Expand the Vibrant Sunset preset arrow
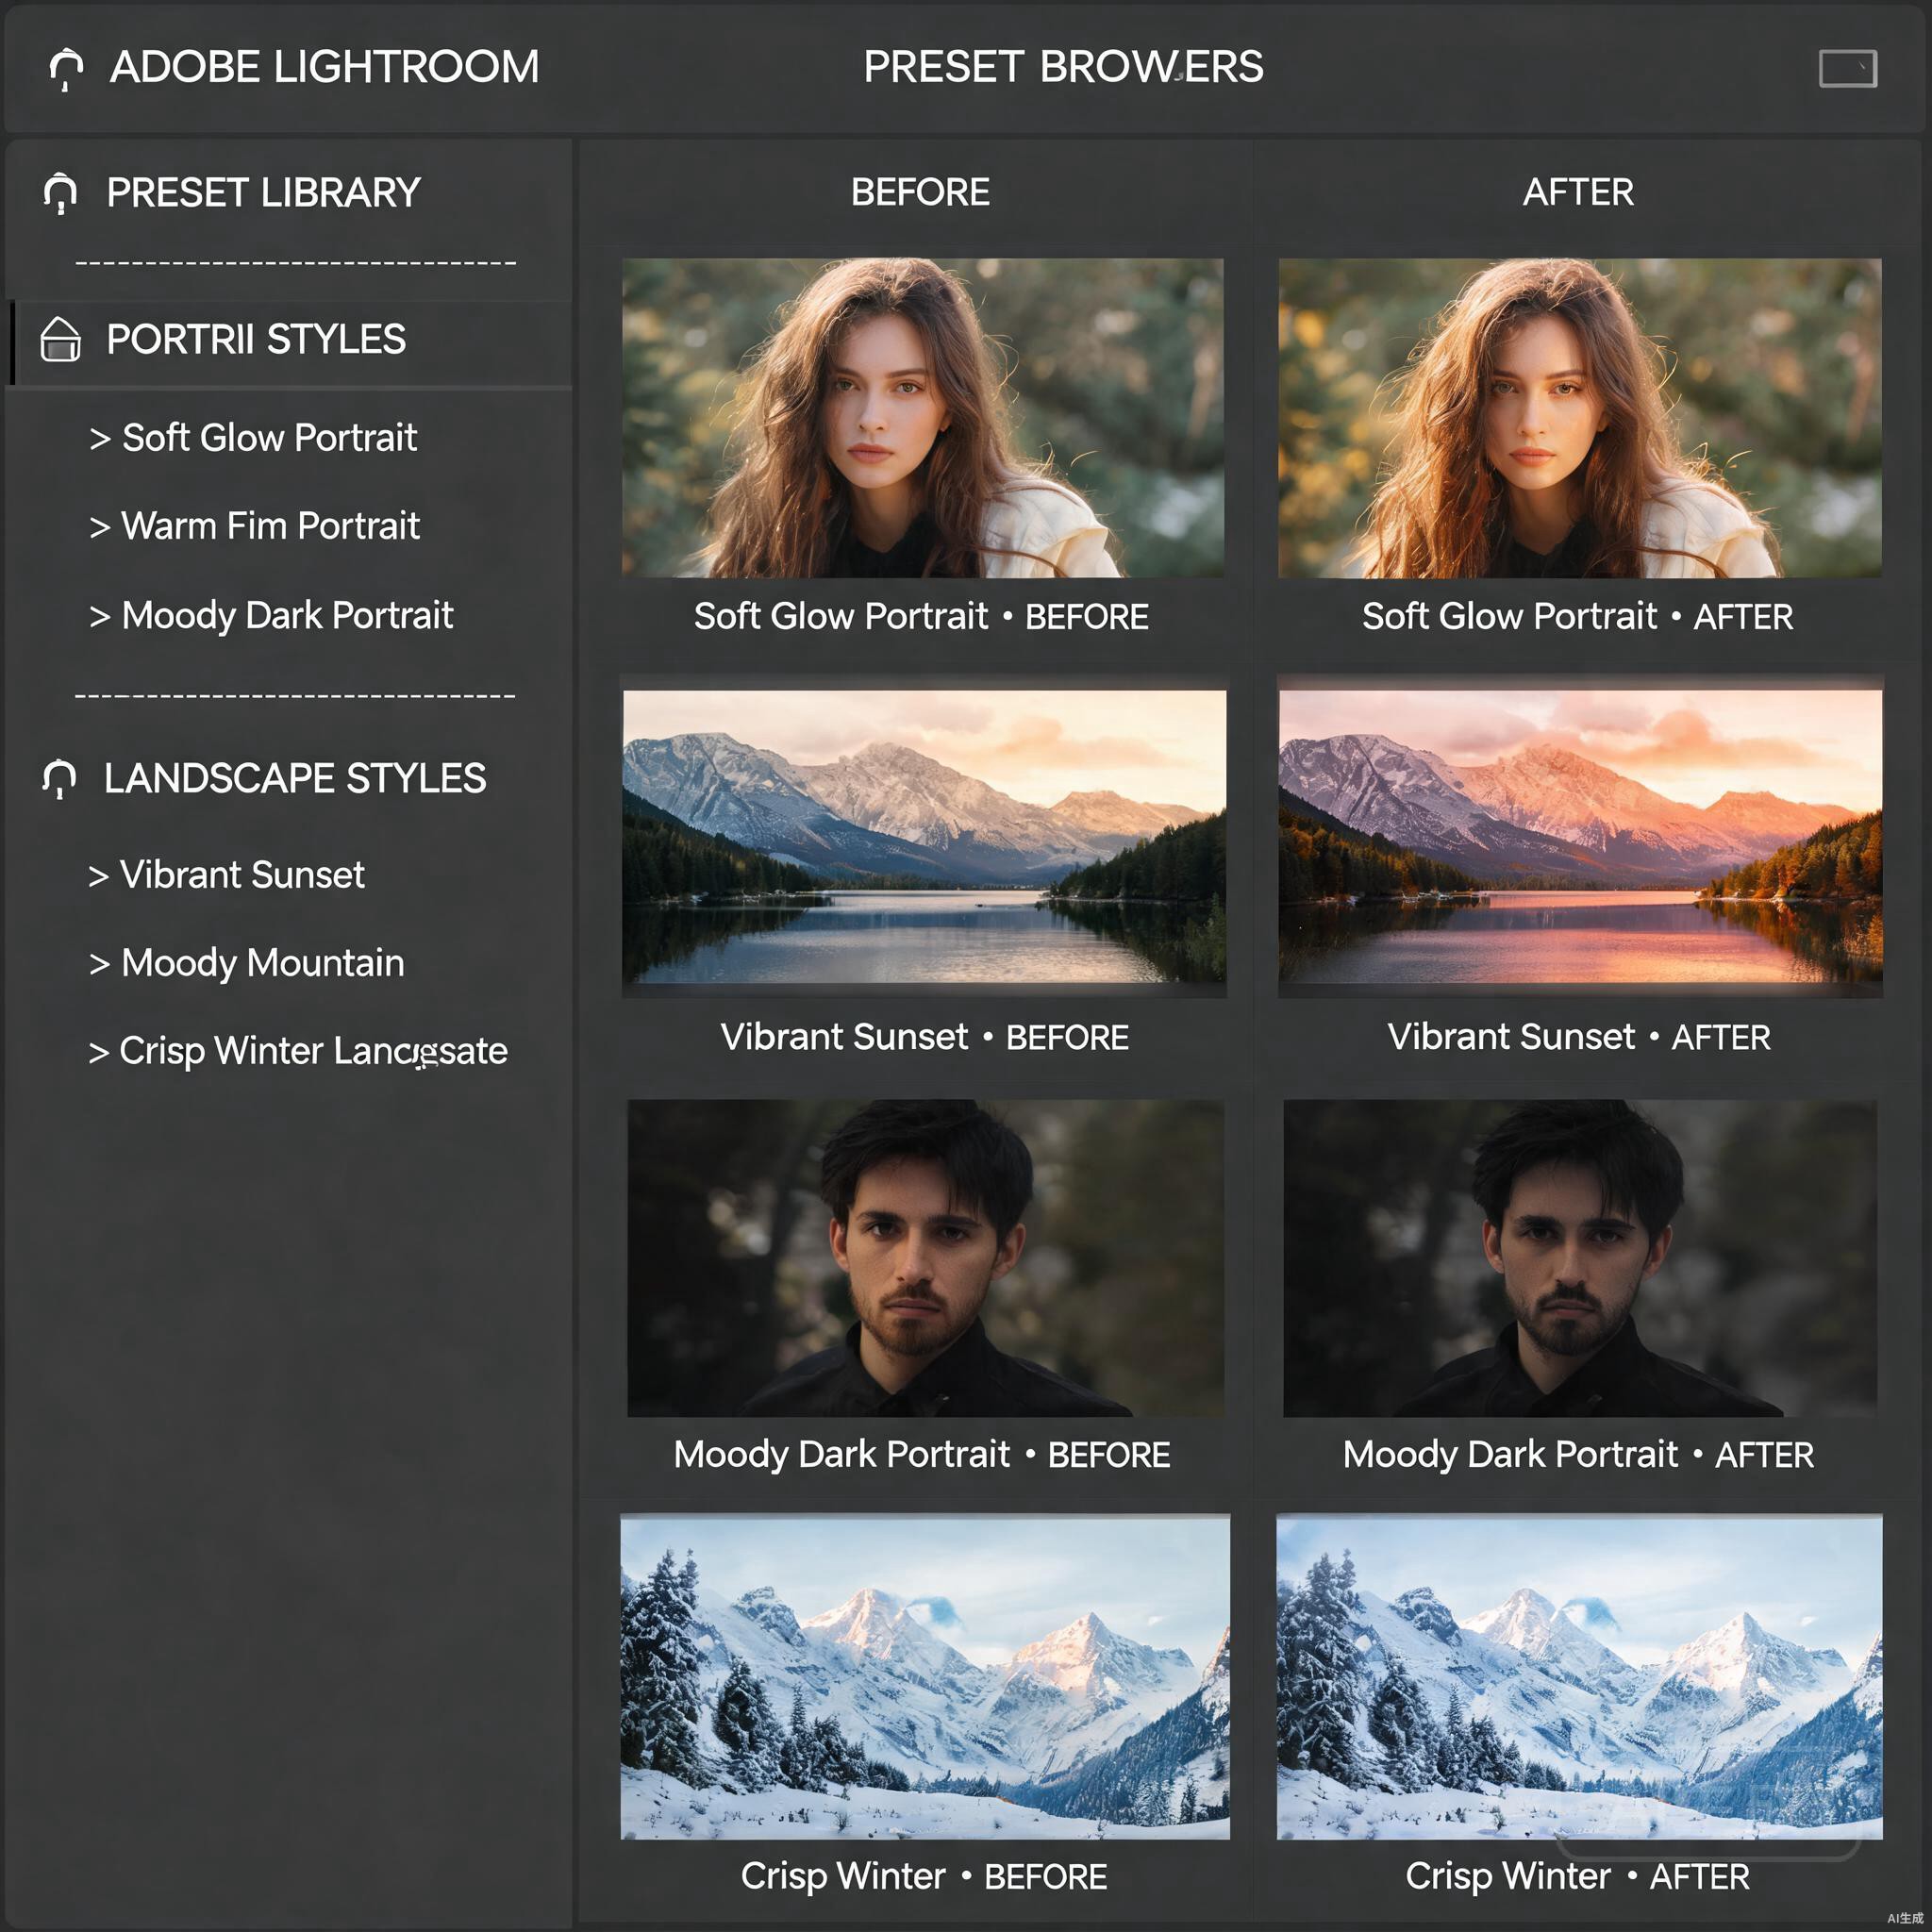 (98, 876)
